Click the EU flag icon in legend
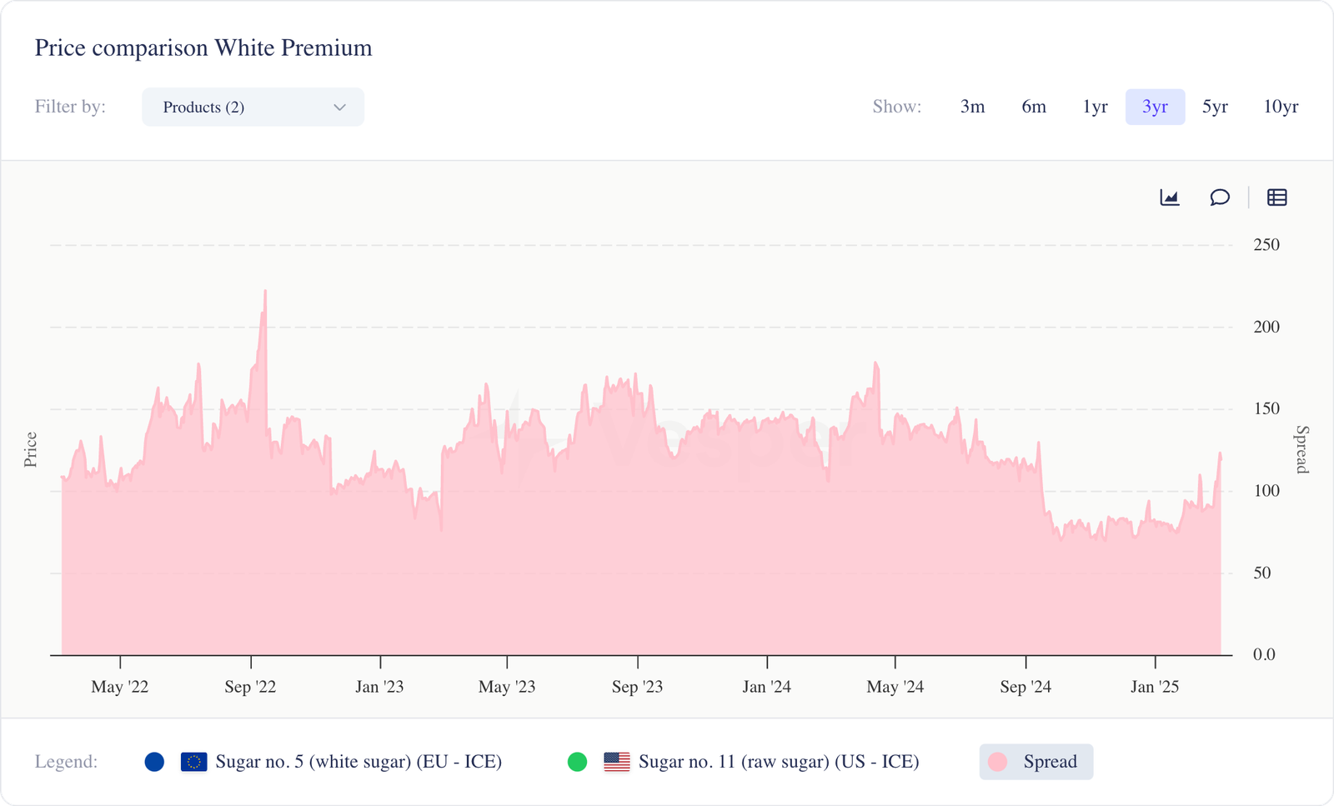The height and width of the screenshot is (806, 1334). point(193,762)
